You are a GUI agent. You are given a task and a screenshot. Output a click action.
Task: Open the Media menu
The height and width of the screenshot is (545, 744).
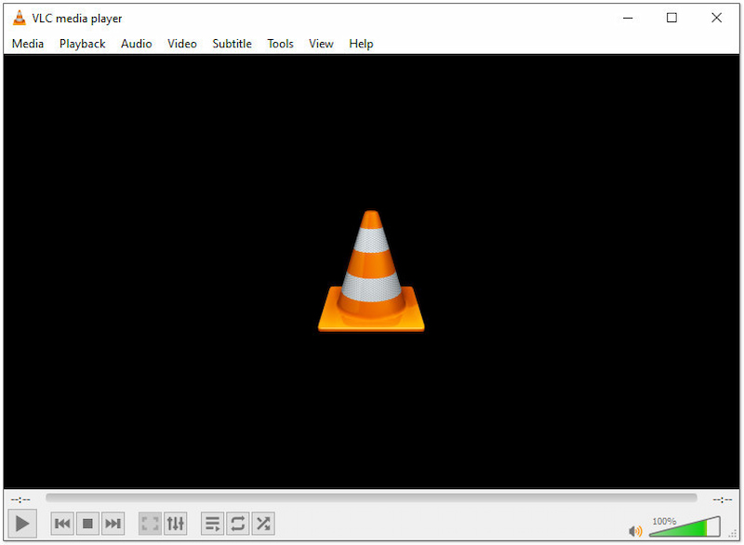coord(27,43)
